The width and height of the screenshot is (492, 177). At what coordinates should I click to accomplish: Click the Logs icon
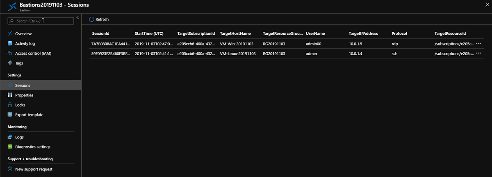pos(10,137)
